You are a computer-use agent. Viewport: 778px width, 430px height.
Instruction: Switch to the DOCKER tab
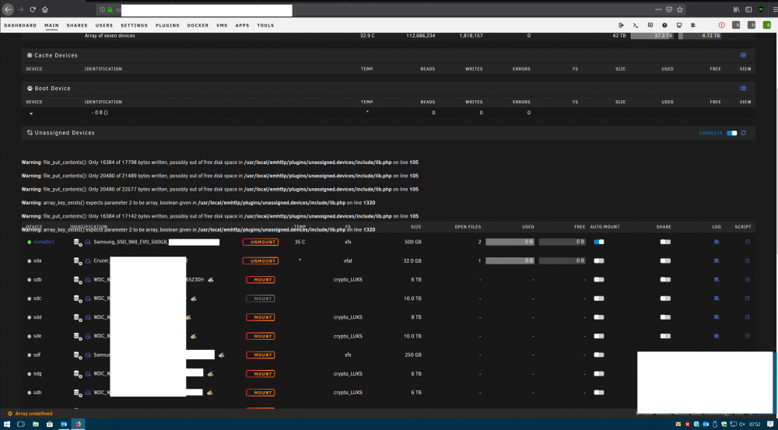tap(198, 26)
